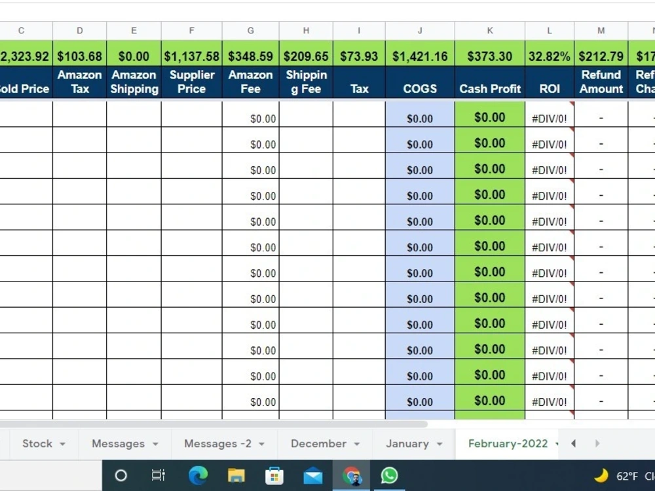Click the Amazon Shipping header cell

(x=134, y=82)
